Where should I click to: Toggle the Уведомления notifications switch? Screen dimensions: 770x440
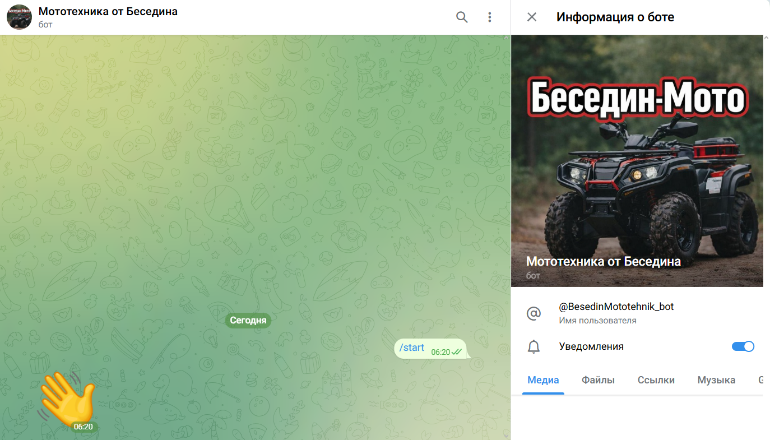pos(743,346)
